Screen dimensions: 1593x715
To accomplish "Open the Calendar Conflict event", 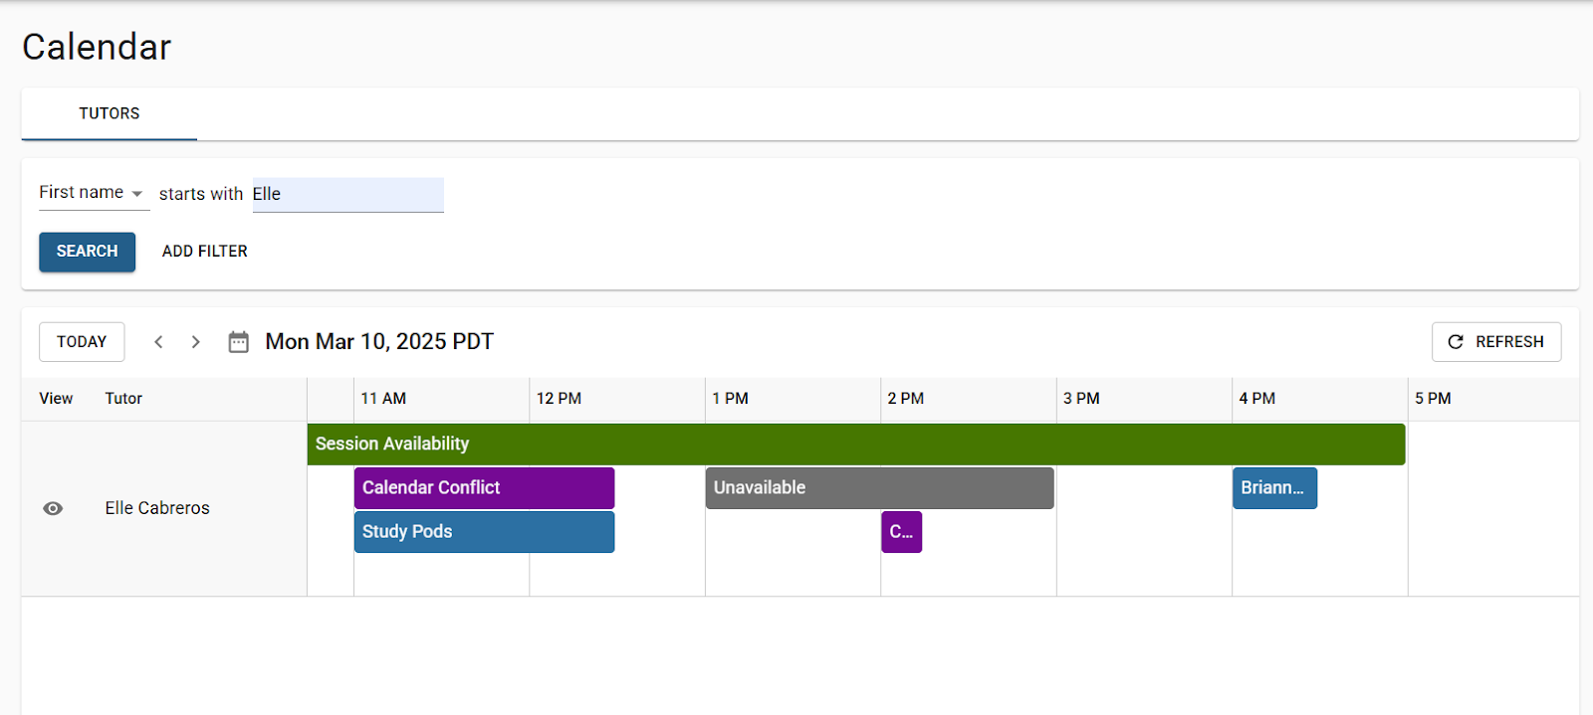I will 484,488.
